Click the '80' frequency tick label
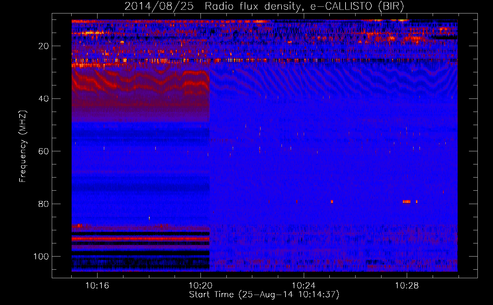 (44, 204)
